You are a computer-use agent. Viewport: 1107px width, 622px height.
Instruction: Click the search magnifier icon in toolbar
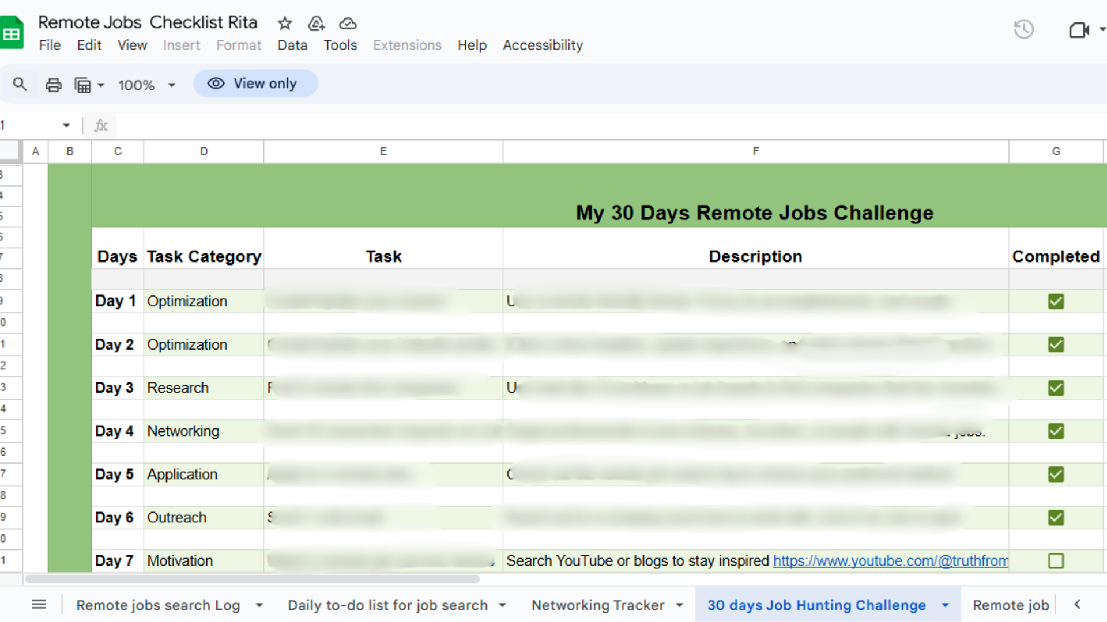[20, 85]
